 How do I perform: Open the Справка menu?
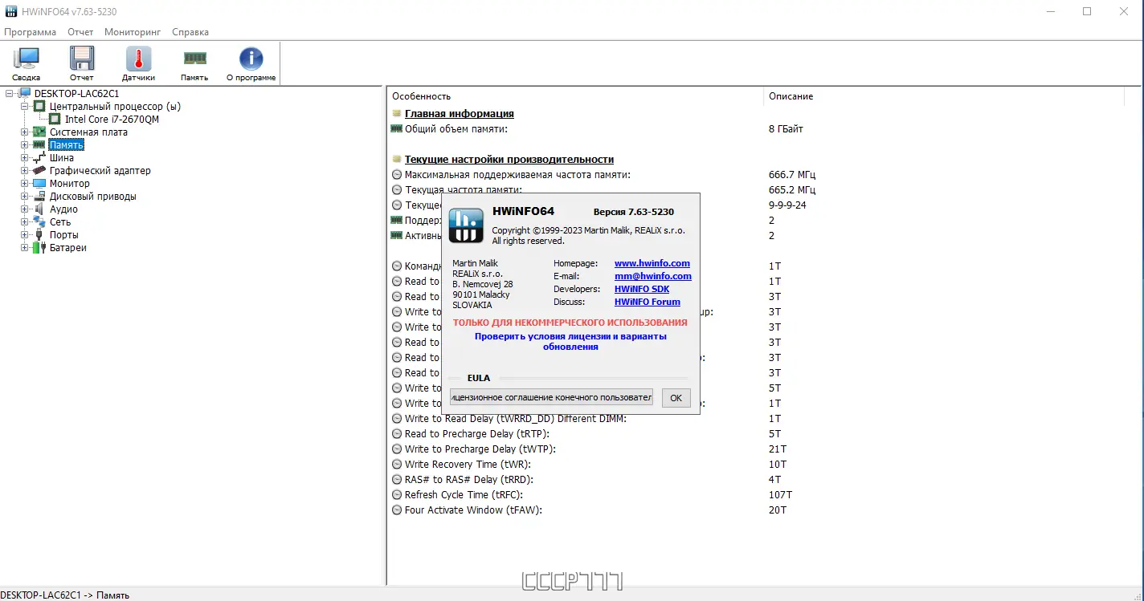pyautogui.click(x=190, y=32)
